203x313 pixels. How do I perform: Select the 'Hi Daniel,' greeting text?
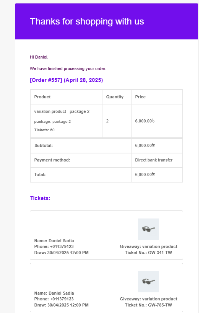click(39, 57)
